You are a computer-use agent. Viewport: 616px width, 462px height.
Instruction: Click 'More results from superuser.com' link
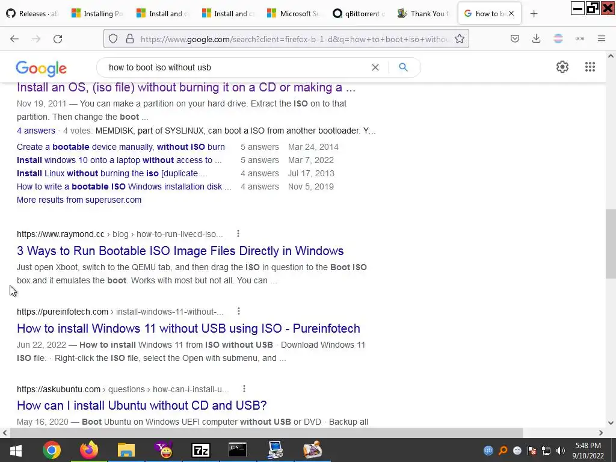click(x=79, y=200)
